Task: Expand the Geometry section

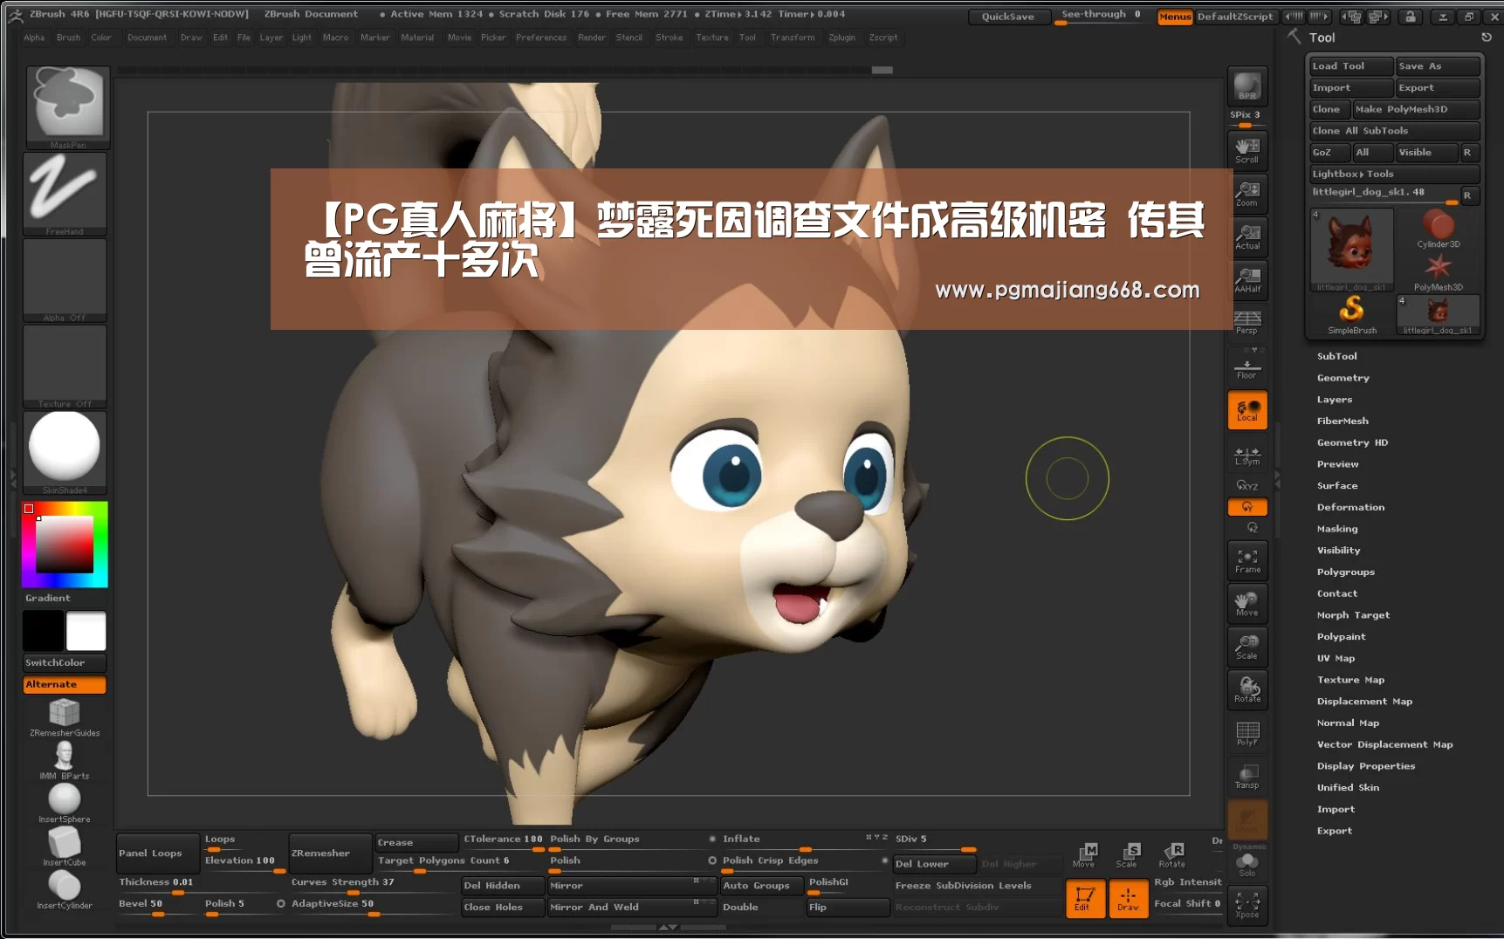Action: pos(1343,378)
